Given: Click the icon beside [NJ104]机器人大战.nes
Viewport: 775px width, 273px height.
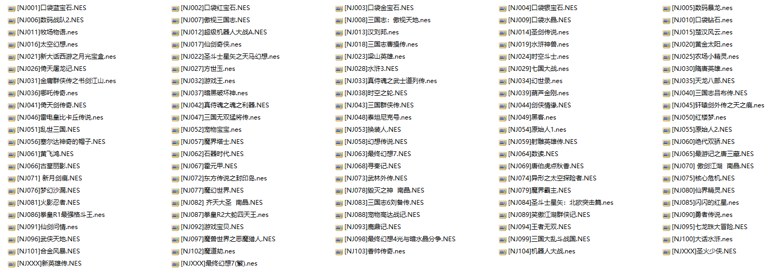Looking at the screenshot, I should click(503, 251).
